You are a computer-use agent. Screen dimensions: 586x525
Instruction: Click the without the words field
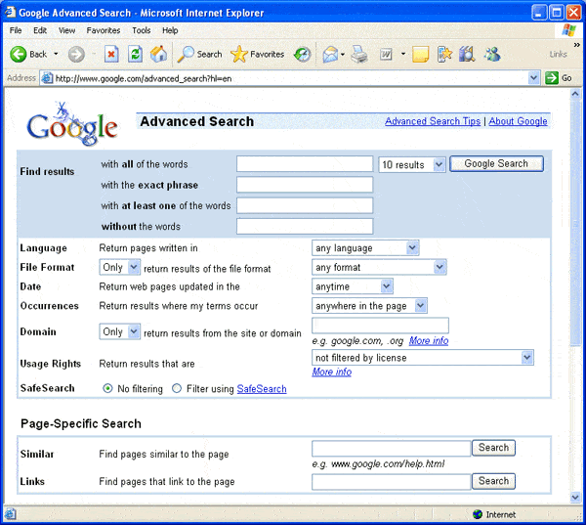tap(305, 227)
